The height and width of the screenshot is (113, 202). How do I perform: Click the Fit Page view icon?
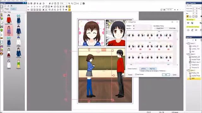point(75,3)
